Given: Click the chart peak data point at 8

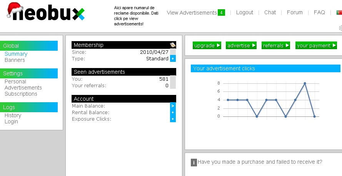Looking at the screenshot, I should coord(305,83).
